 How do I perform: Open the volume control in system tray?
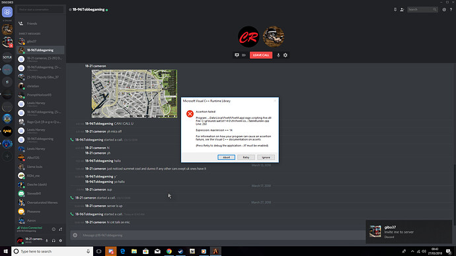(x=424, y=251)
